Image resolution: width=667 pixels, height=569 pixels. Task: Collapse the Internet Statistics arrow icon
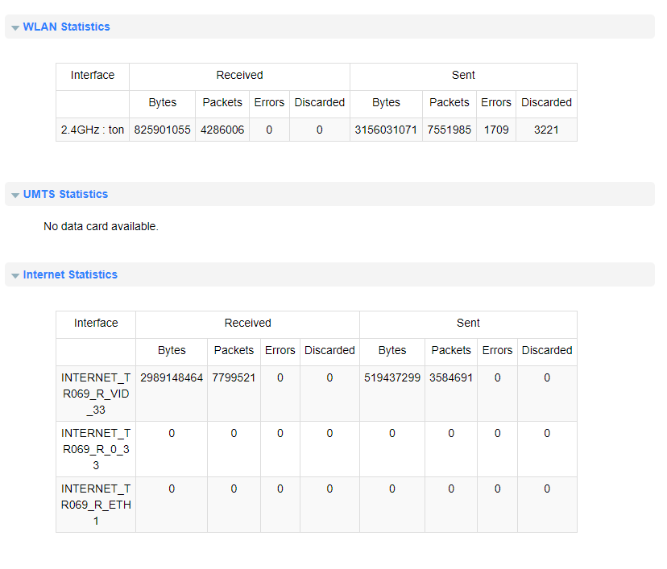[15, 275]
